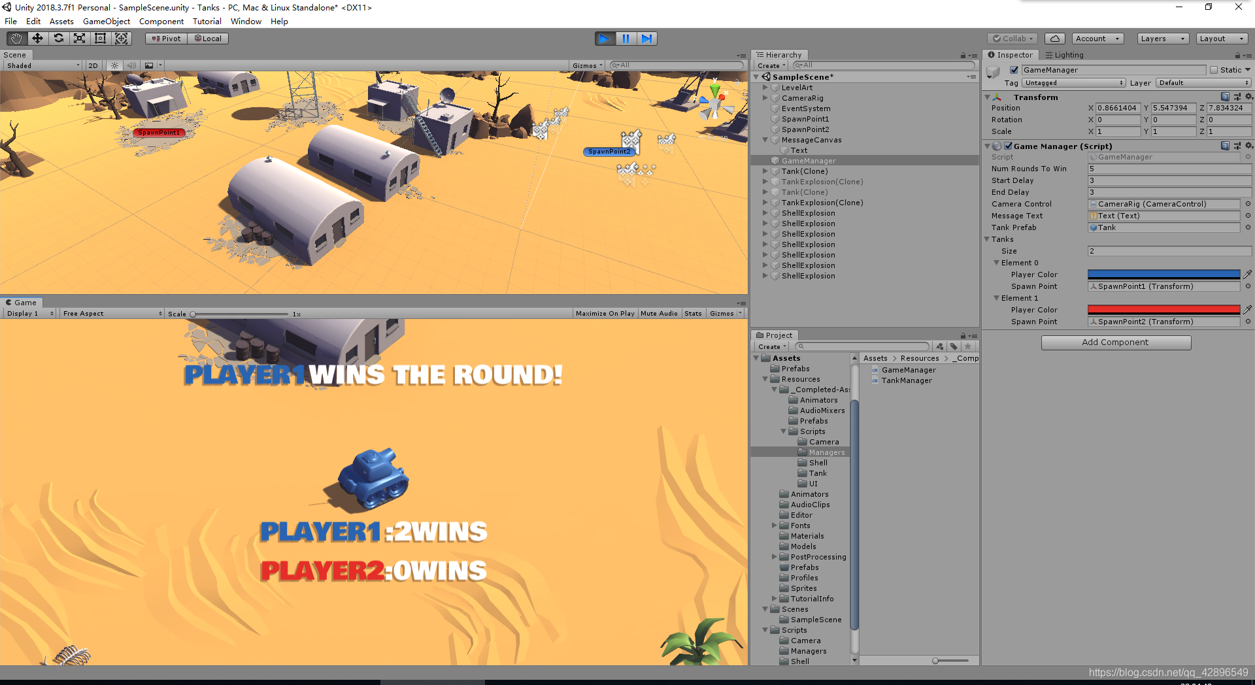Expand the CameraRig hierarchy item

tap(765, 98)
